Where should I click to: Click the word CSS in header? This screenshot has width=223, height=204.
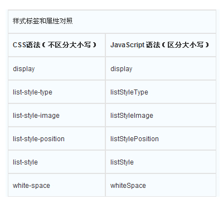(x=20, y=45)
